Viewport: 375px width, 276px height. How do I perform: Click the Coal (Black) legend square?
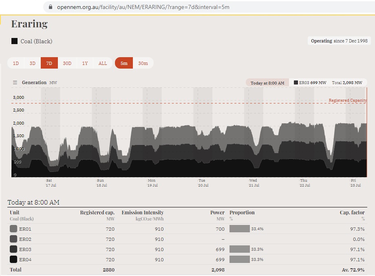tap(14, 41)
